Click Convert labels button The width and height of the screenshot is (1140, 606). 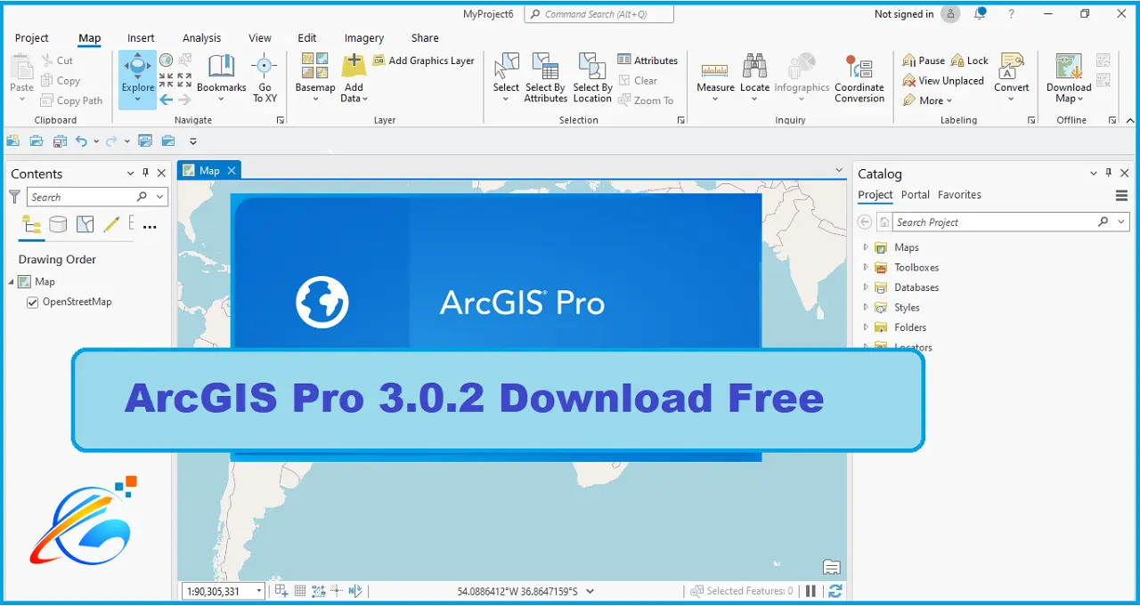coord(1012,78)
